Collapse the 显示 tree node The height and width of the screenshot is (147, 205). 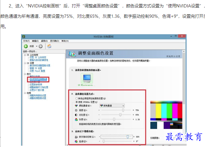pyautogui.click(x=25, y=74)
